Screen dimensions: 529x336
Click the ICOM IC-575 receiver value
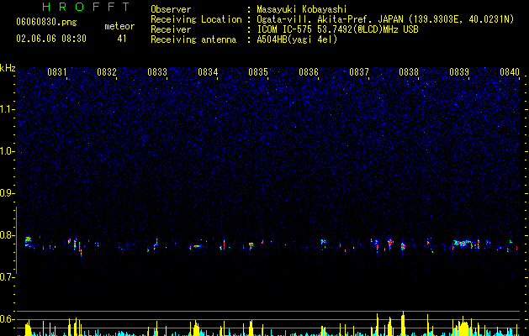pyautogui.click(x=337, y=29)
